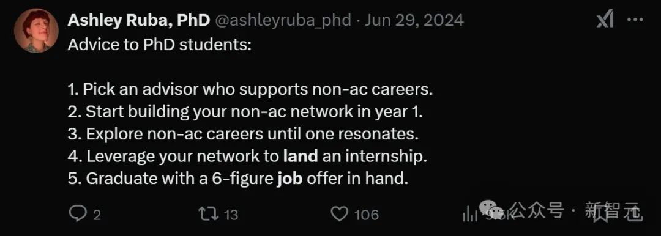
Task: Click the bold word job
Action: click(289, 179)
